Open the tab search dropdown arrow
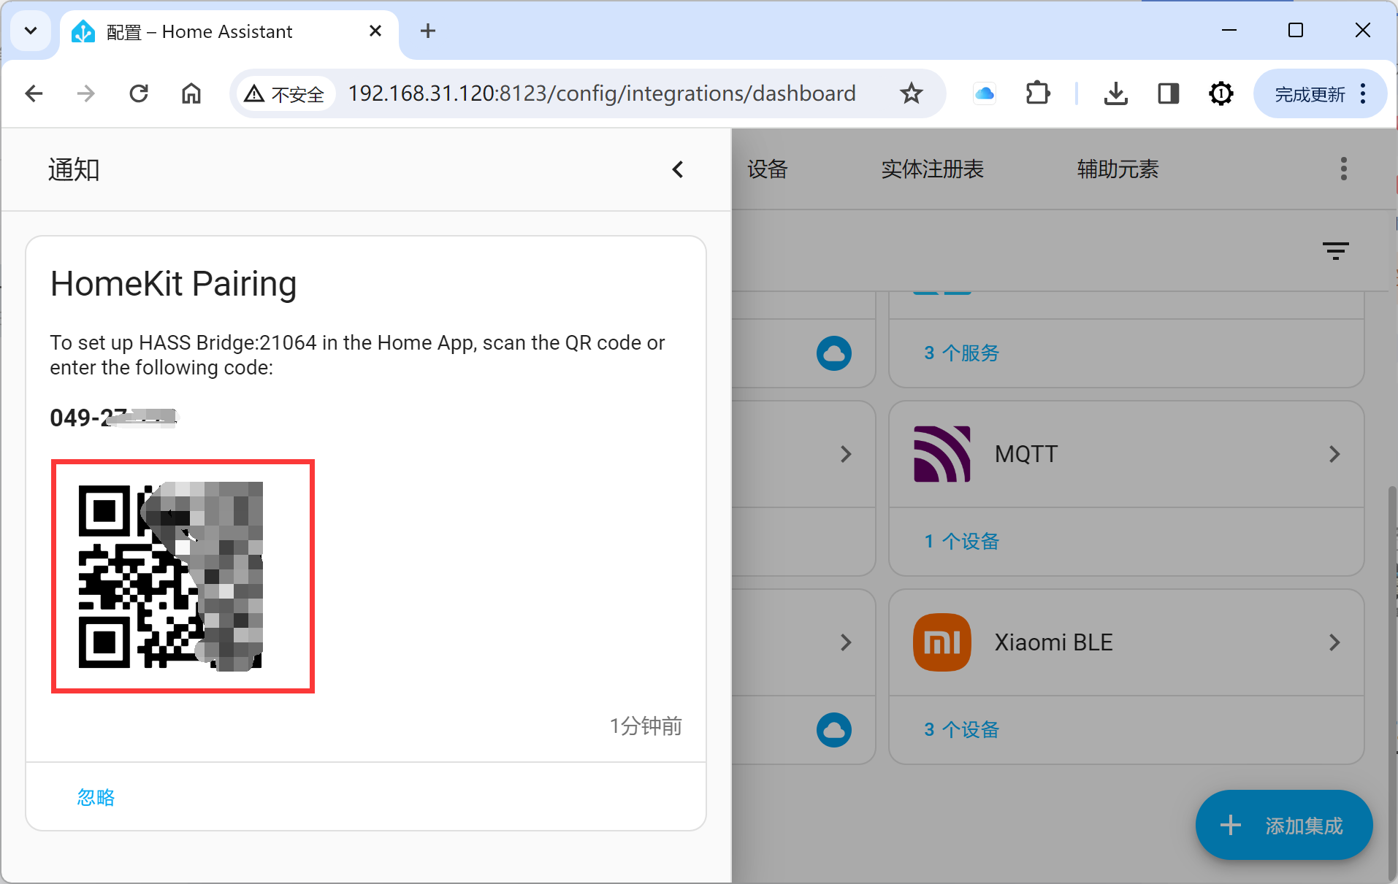 (x=31, y=31)
